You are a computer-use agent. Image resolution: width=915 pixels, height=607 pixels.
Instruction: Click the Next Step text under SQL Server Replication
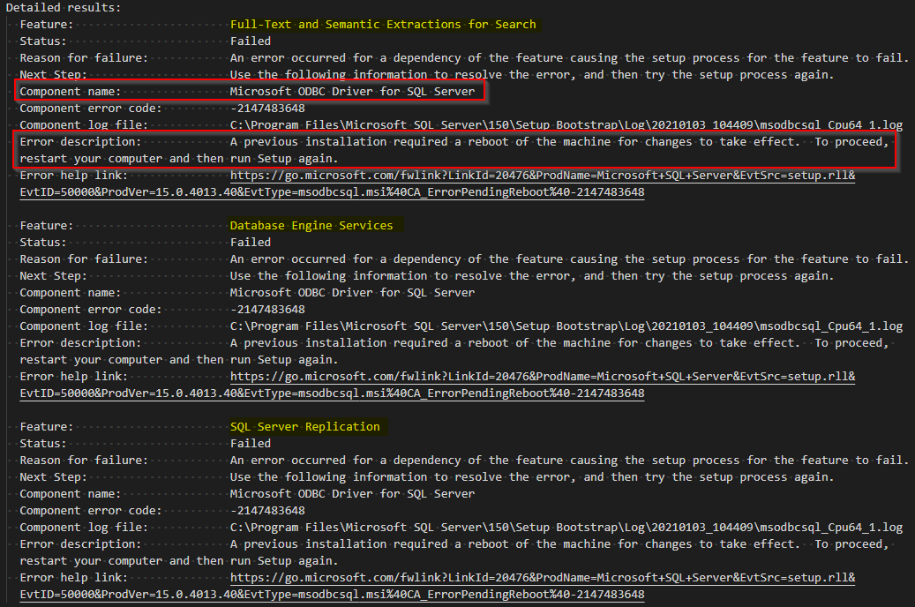tap(531, 477)
